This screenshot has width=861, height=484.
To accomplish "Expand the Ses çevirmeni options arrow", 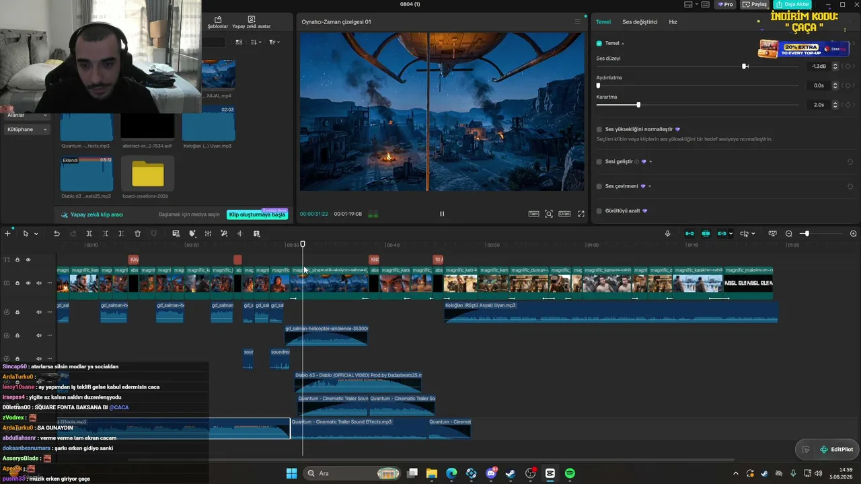I will pos(650,186).
